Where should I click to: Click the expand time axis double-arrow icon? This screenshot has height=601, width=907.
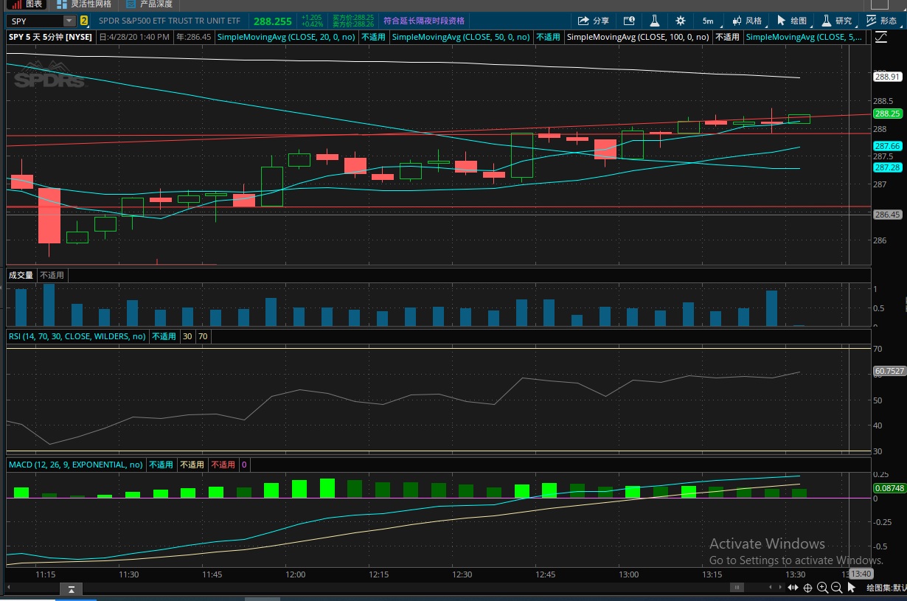pyautogui.click(x=793, y=588)
